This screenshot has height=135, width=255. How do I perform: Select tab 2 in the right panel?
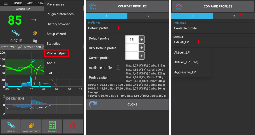click(x=234, y=16)
